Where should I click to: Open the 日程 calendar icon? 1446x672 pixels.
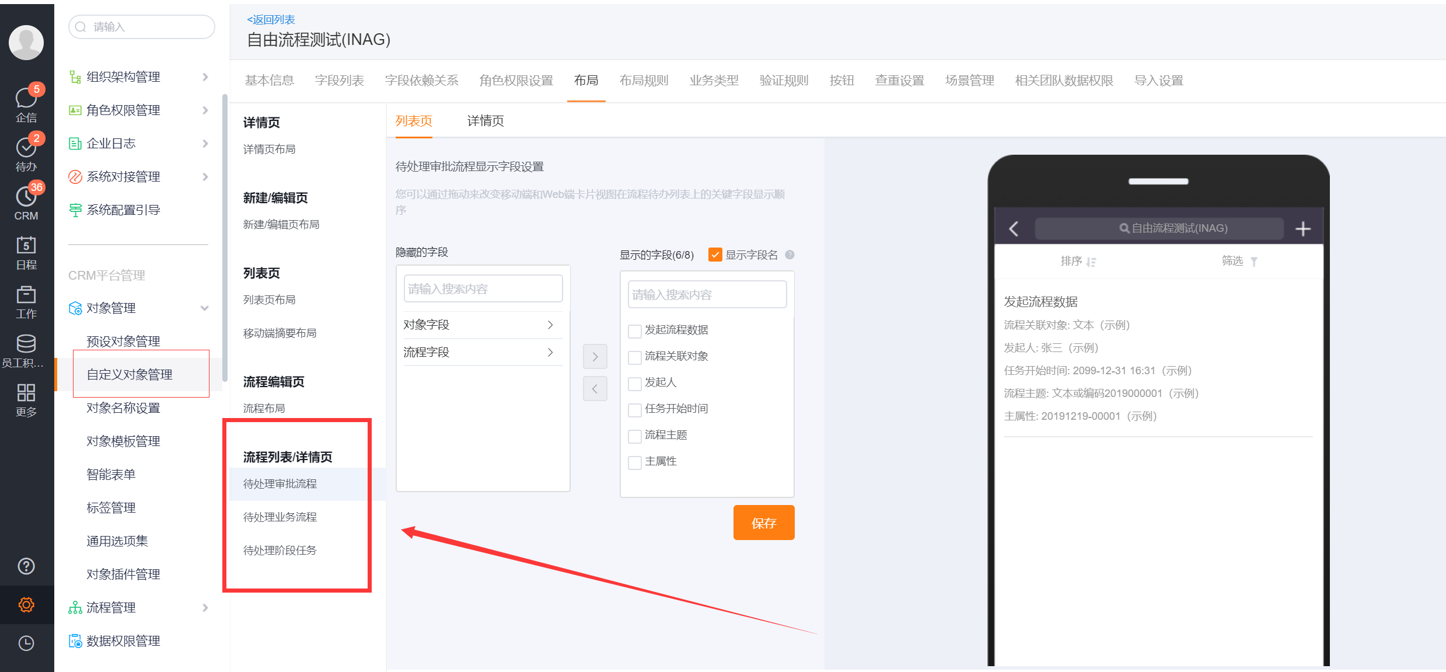(x=26, y=245)
